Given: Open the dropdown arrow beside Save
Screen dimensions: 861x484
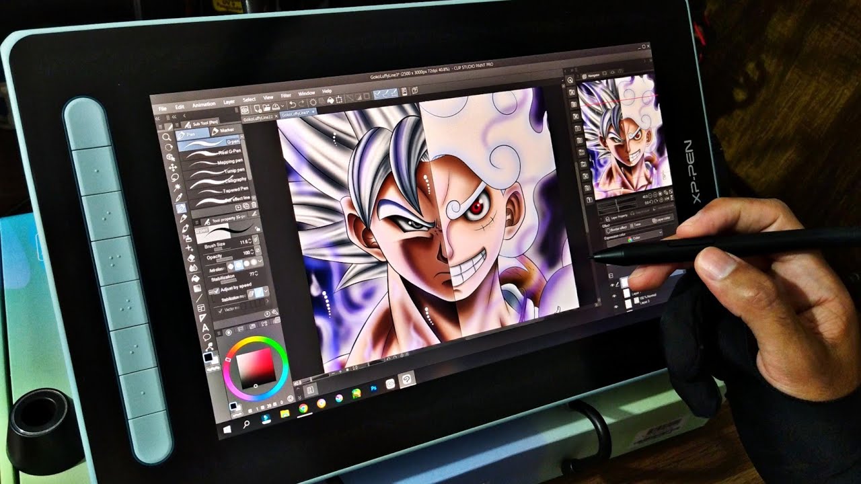Looking at the screenshot, I should 283,106.
